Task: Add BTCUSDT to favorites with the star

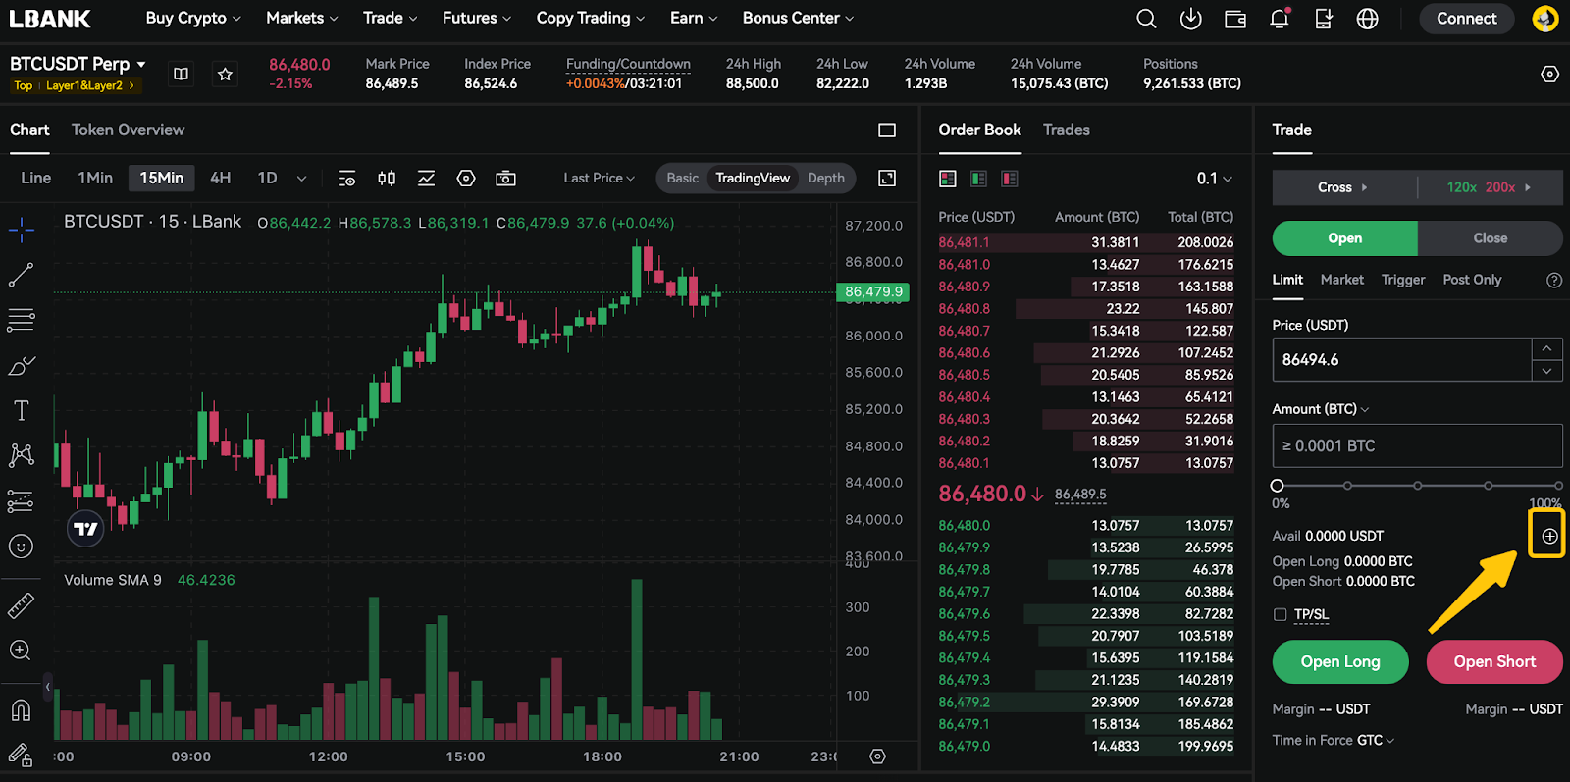Action: 225,74
